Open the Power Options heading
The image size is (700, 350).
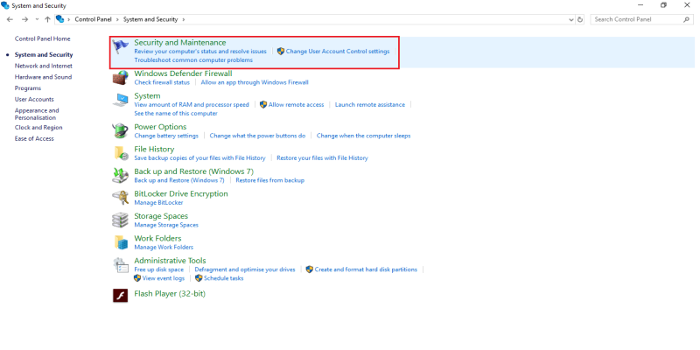click(160, 127)
